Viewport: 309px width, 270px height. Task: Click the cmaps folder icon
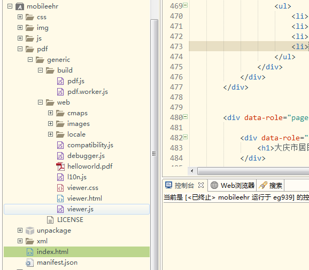60,113
